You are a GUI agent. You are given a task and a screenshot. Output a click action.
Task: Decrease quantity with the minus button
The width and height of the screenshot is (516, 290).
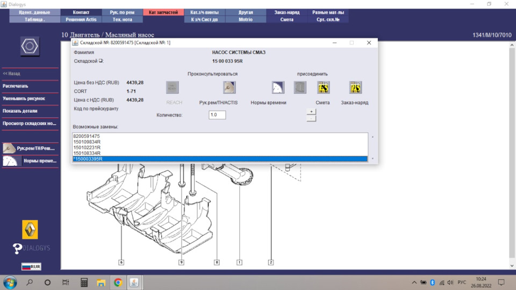(x=311, y=118)
